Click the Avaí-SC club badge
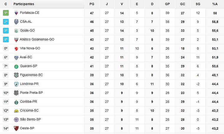224x134 pixels. click(x=16, y=57)
